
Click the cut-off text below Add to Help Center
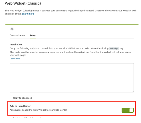[x=29, y=118]
